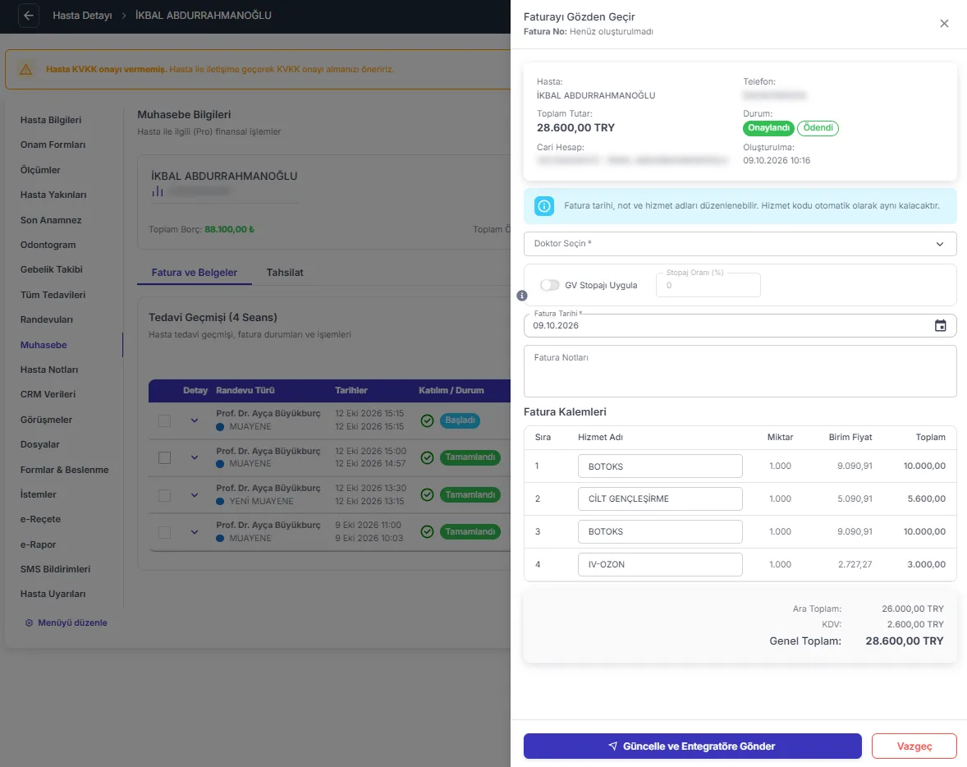Edit the CİLT GENÇLEŞİRME service name field
Screen dimensions: 967x767
pos(660,498)
